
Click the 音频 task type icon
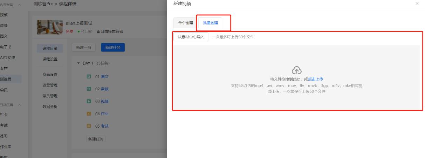pyautogui.click(x=89, y=89)
